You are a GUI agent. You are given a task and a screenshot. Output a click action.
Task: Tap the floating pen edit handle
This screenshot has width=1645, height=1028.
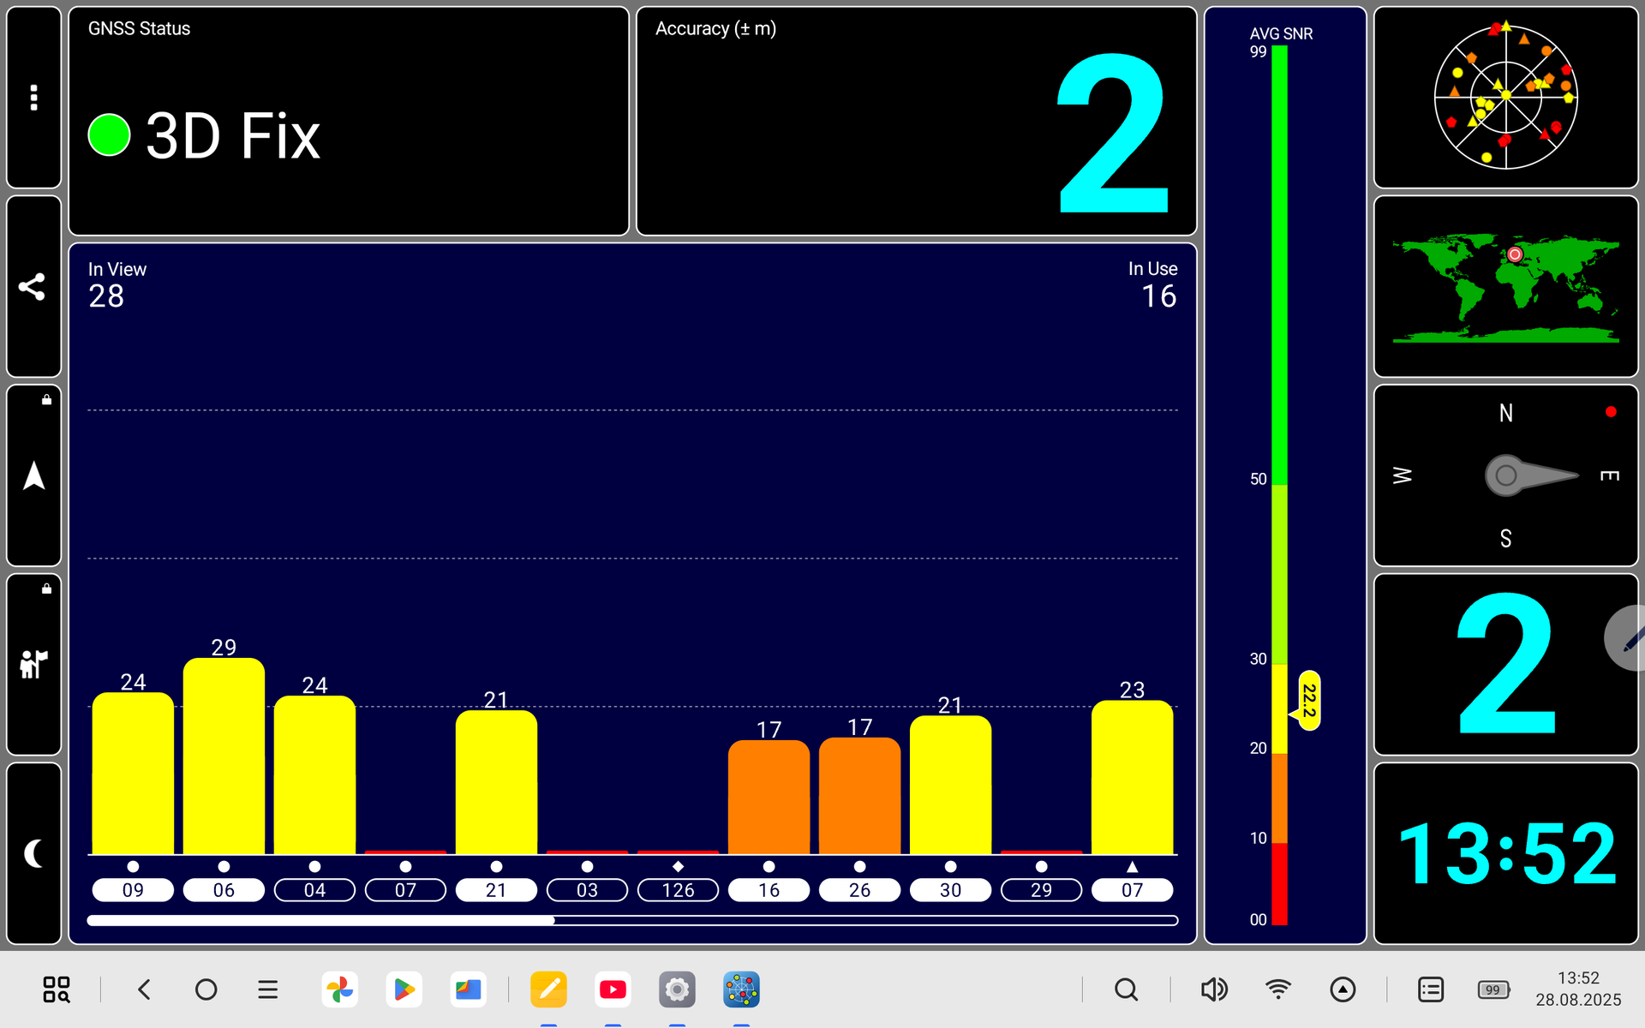[1628, 638]
